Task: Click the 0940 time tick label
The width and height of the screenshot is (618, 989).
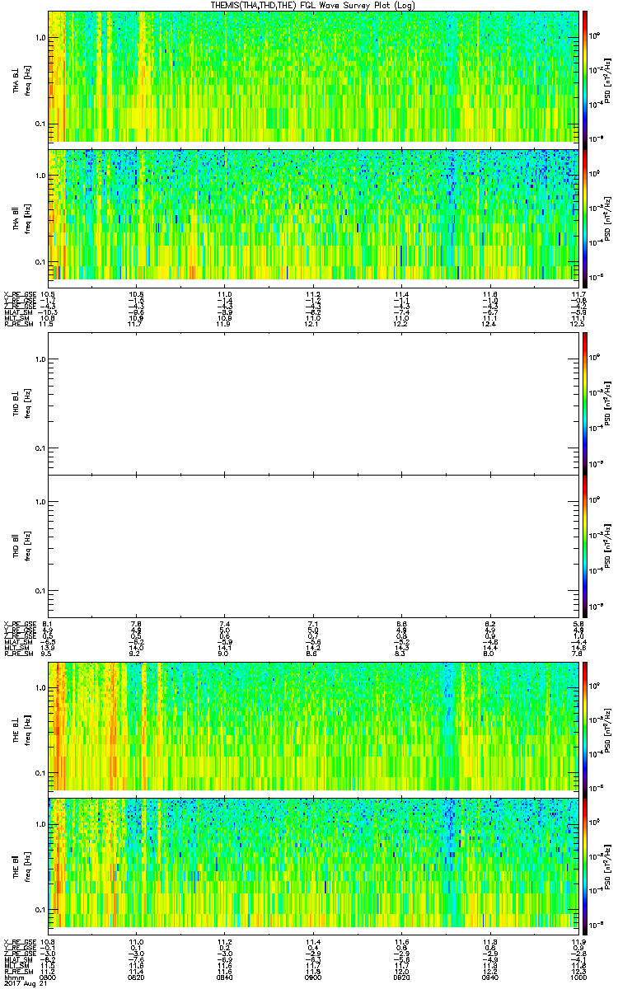Action: click(489, 977)
